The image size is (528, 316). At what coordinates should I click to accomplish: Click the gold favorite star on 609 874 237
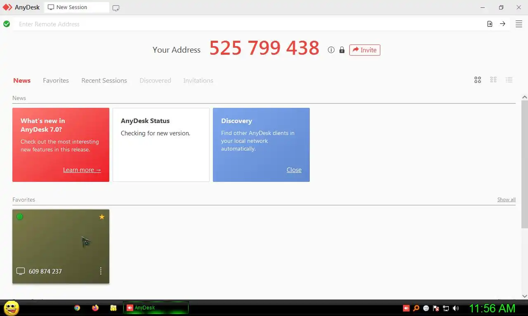pos(102,217)
